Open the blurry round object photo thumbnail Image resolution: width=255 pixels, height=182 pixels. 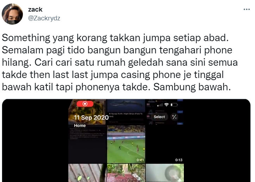[x=165, y=173]
